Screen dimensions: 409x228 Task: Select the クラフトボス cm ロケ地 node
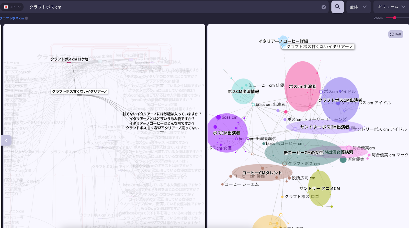[x=69, y=59]
